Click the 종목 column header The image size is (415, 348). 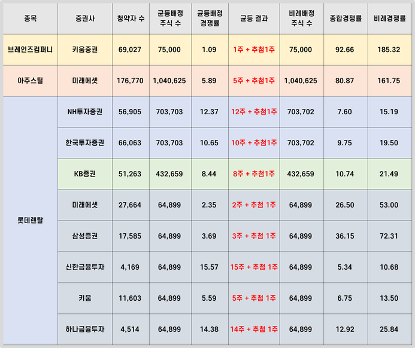(30, 19)
